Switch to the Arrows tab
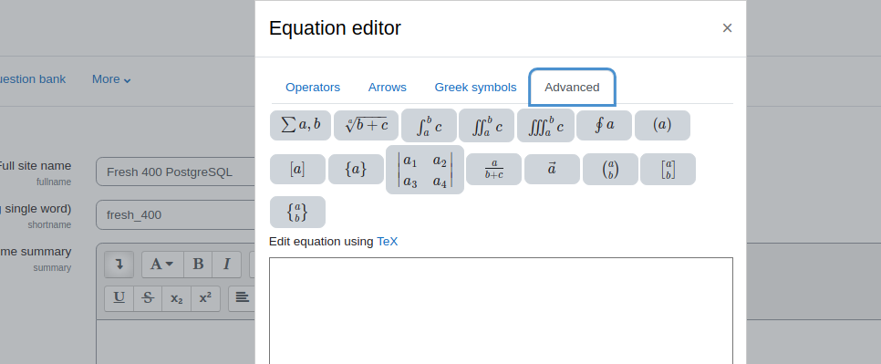The height and width of the screenshot is (364, 881). (387, 88)
